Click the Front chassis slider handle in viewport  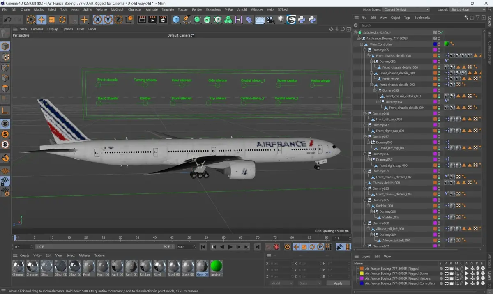99,85
